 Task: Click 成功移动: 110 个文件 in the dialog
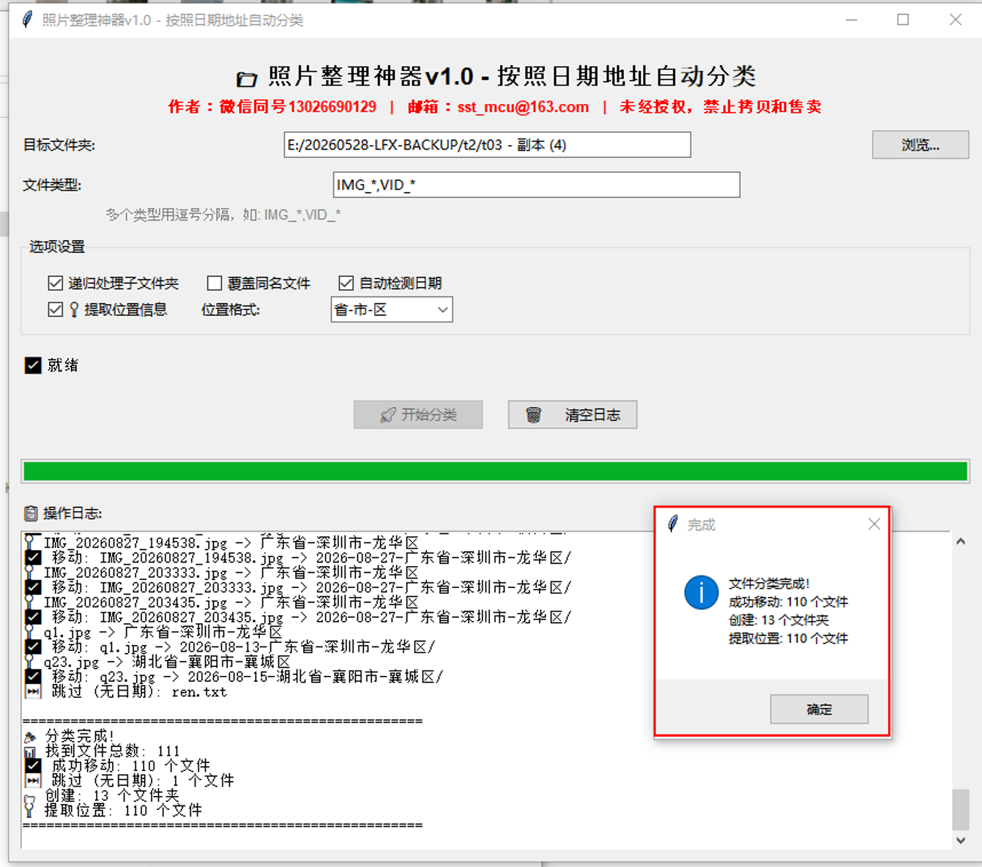788,602
